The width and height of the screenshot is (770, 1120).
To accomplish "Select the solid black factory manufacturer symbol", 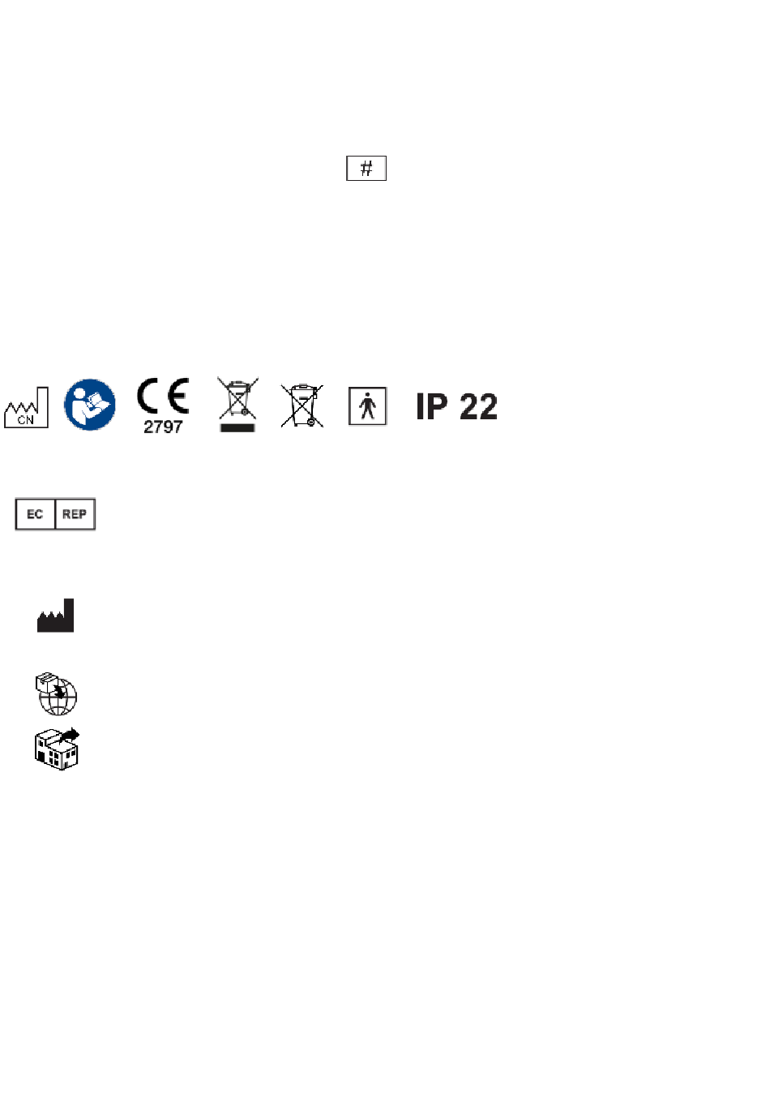I will [56, 616].
